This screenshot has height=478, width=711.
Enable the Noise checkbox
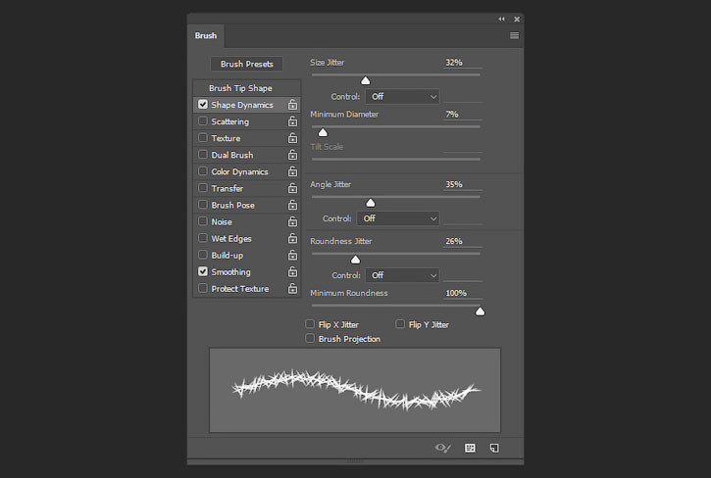pos(203,221)
